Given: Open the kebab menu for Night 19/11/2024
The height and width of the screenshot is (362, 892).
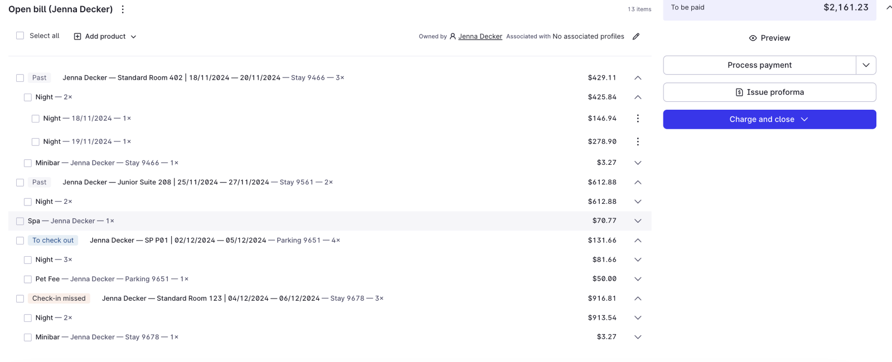Looking at the screenshot, I should [x=638, y=141].
